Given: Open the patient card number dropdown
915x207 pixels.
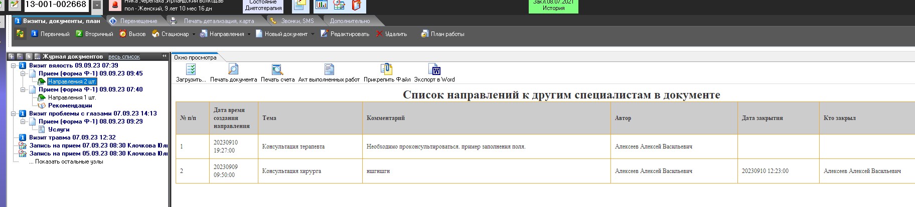Looking at the screenshot, I should (x=97, y=5).
